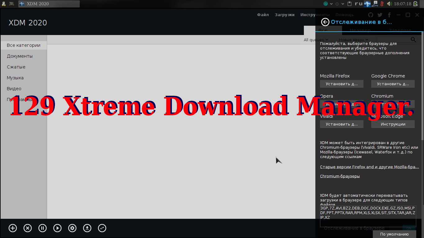The width and height of the screenshot is (424, 238).
Task: Open the Загрузки menu
Action: [285, 15]
